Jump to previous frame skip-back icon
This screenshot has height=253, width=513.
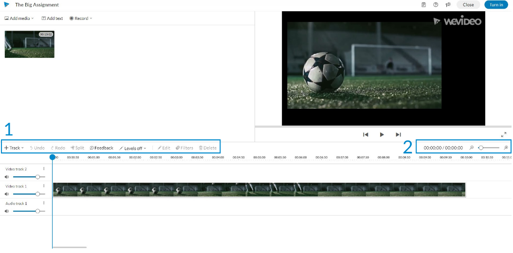[366, 135]
